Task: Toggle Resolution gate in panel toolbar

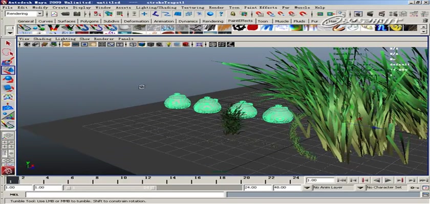Action: tap(84, 44)
